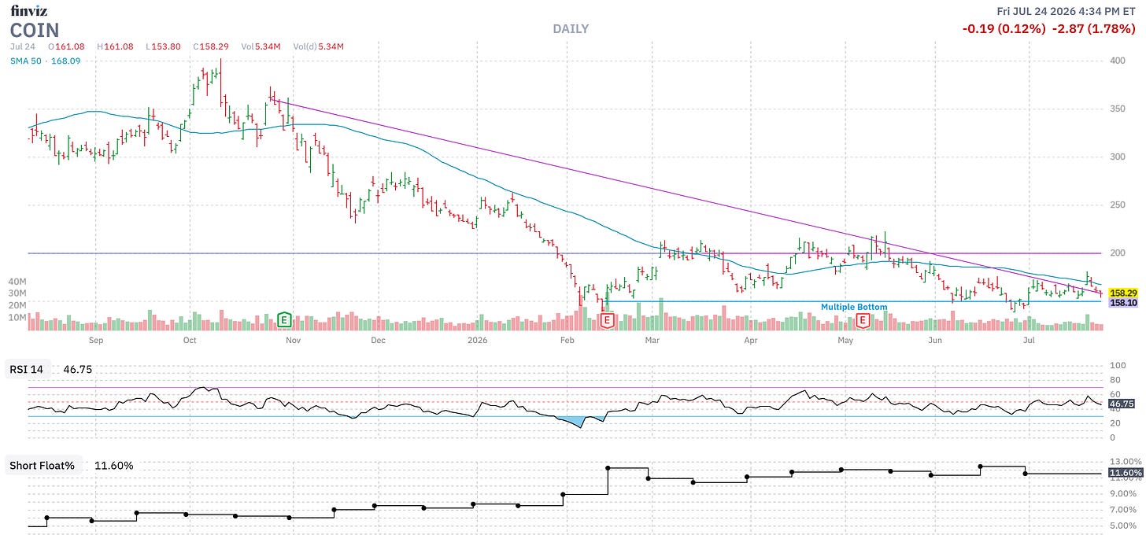Click the Apr month label on time axis
The width and height of the screenshot is (1146, 546).
pos(750,341)
